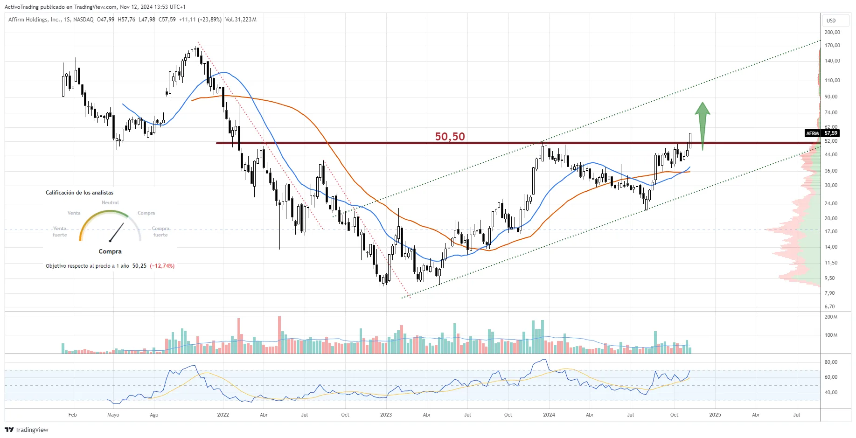Image resolution: width=856 pixels, height=438 pixels.
Task: Click the TradingView logo icon
Action: (x=9, y=430)
